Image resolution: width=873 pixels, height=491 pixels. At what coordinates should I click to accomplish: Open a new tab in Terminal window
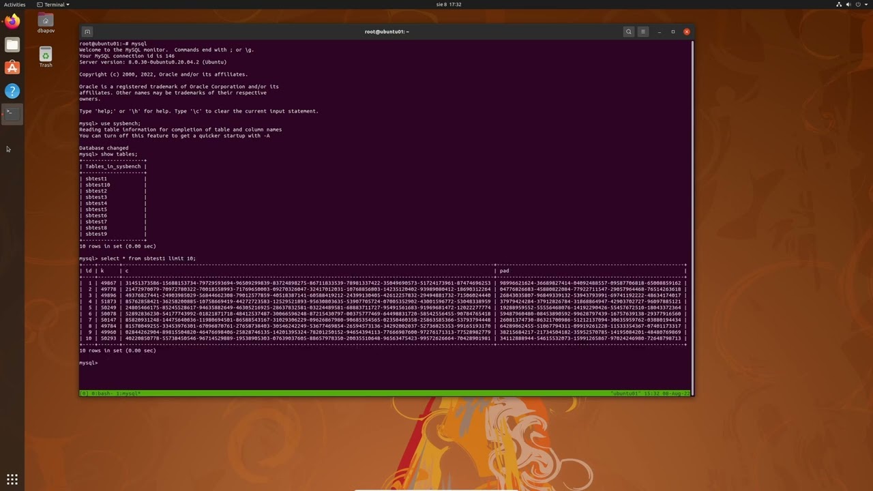pyautogui.click(x=87, y=31)
